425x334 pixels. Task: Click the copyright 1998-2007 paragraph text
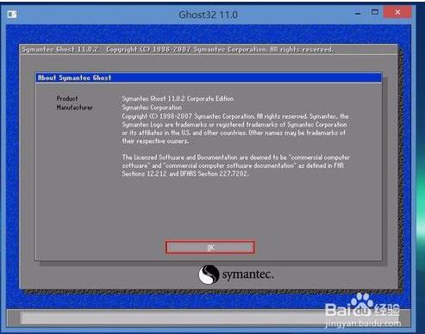pos(235,128)
